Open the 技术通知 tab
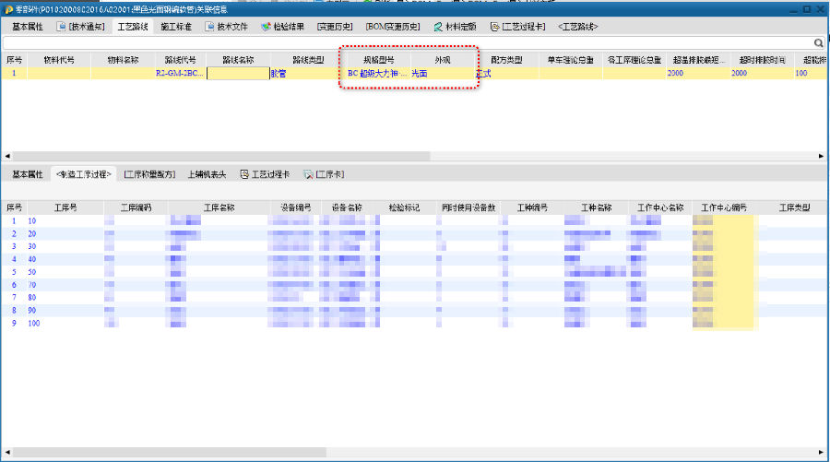This screenshot has height=462, width=830. click(x=81, y=27)
